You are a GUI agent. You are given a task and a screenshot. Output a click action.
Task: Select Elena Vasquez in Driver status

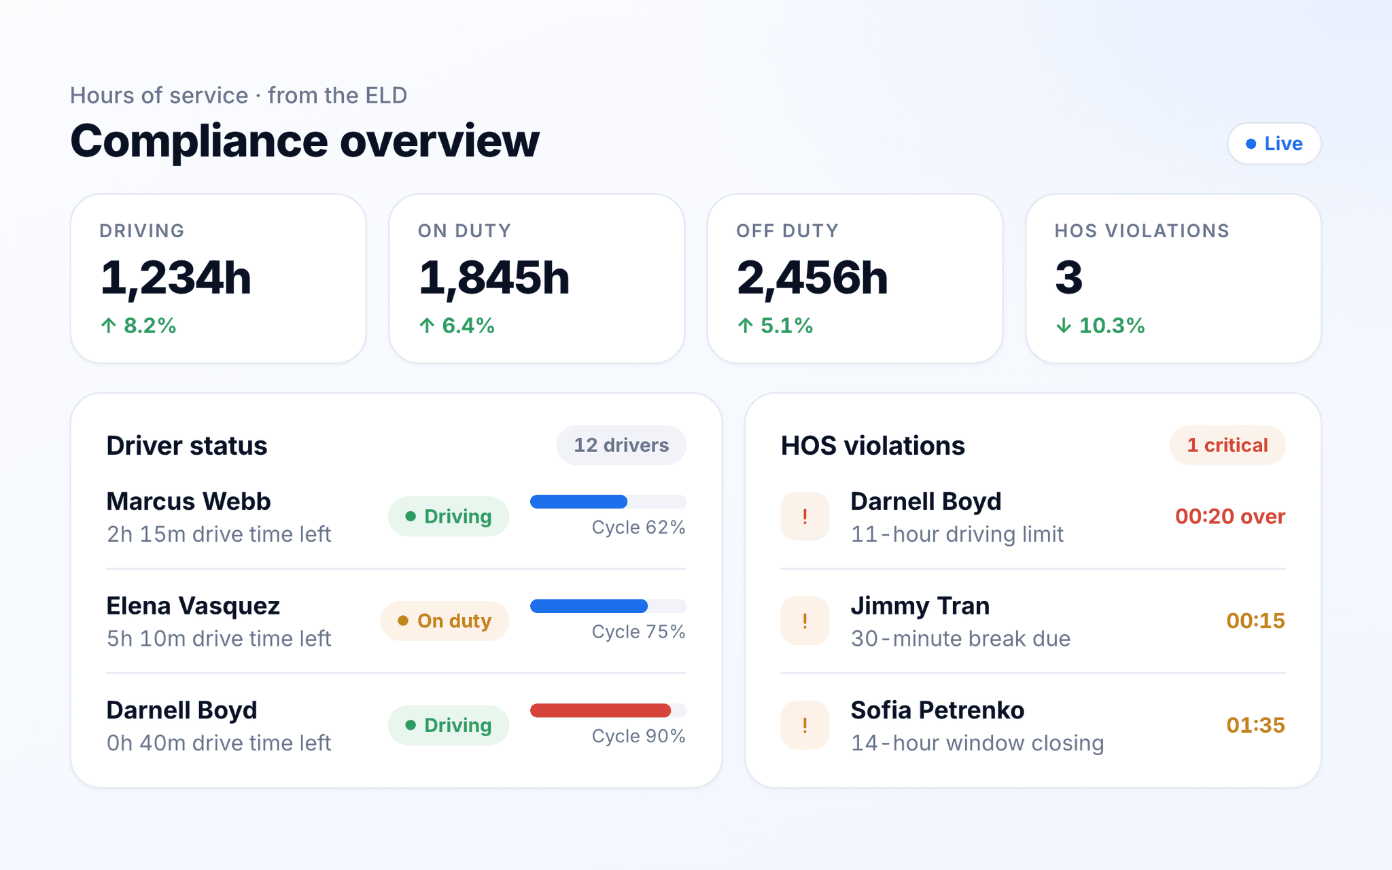point(193,606)
